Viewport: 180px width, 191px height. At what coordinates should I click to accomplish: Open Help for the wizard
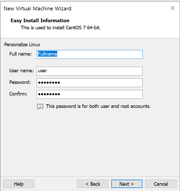tap(19, 184)
